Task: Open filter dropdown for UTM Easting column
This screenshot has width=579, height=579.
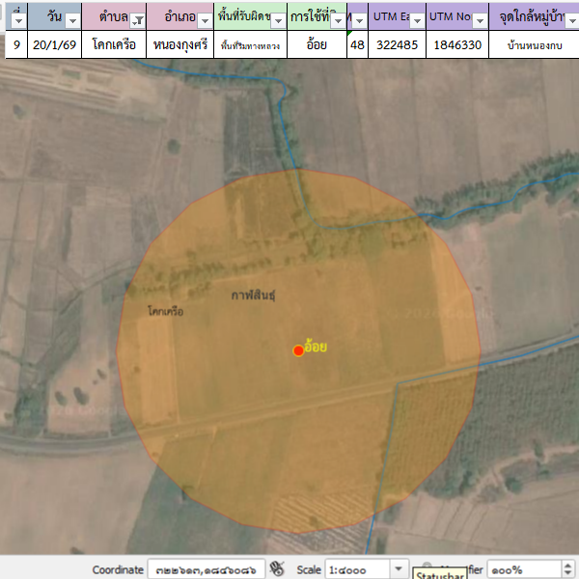Action: pyautogui.click(x=415, y=20)
